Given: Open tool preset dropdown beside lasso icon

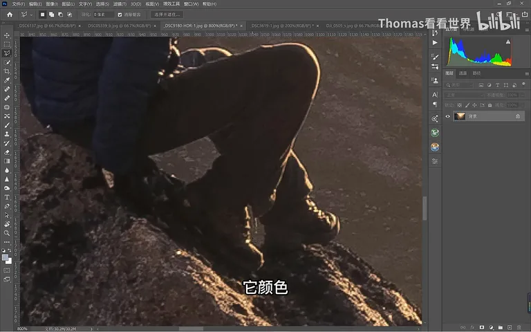Looking at the screenshot, I should point(31,15).
